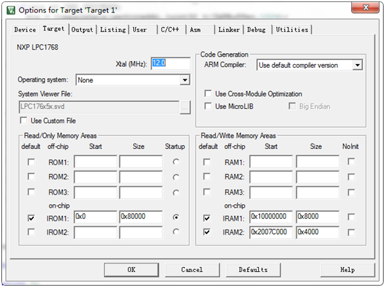Click the ROM1 Size field

point(141,161)
